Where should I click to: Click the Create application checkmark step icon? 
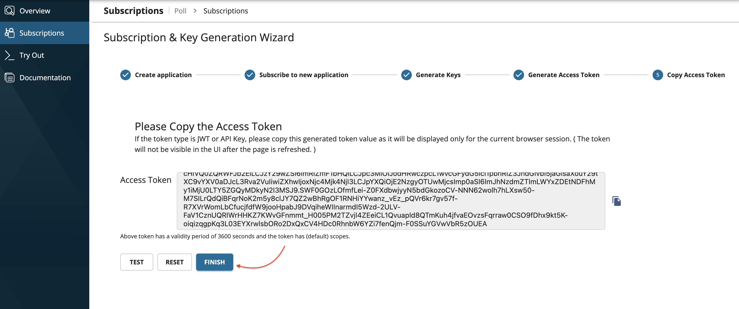(125, 75)
